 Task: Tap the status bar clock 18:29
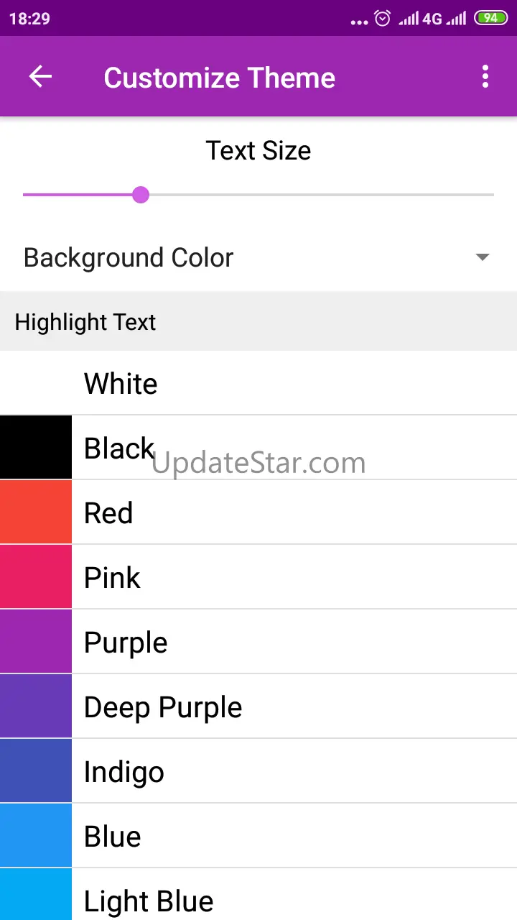pyautogui.click(x=29, y=19)
